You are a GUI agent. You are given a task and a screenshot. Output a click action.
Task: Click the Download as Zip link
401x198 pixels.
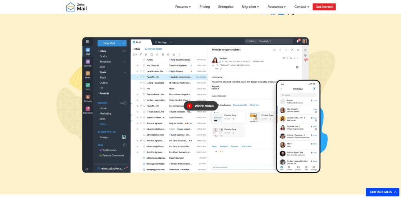tap(240, 105)
